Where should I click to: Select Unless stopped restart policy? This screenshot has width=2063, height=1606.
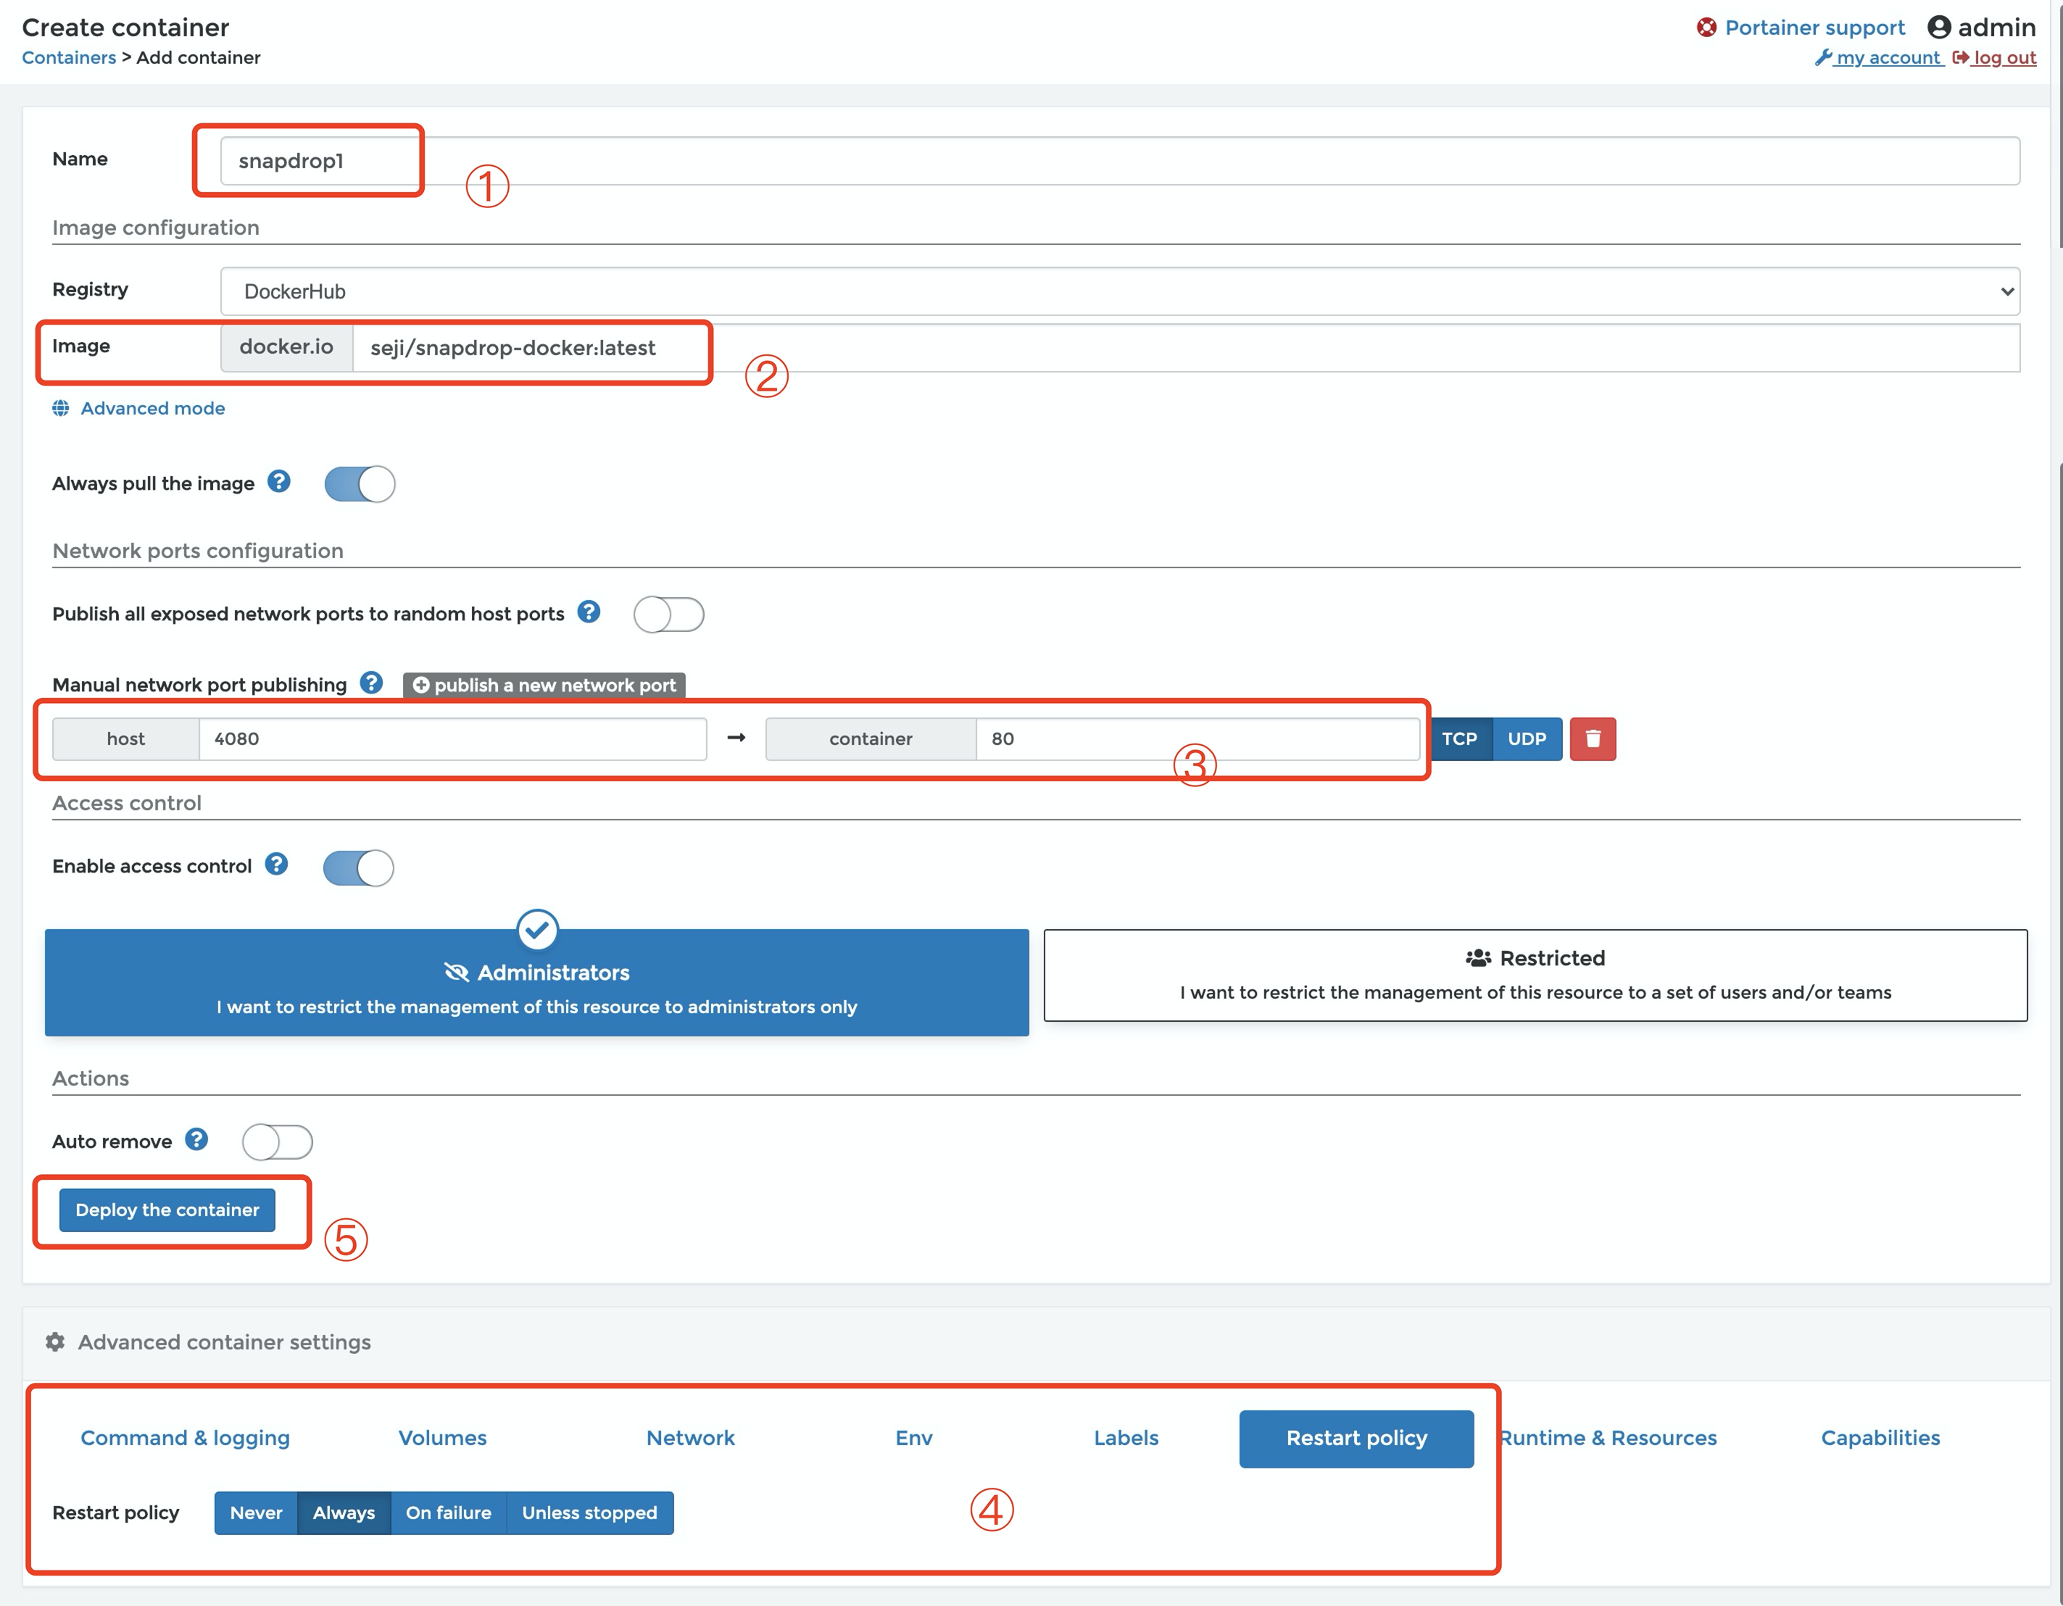click(589, 1513)
